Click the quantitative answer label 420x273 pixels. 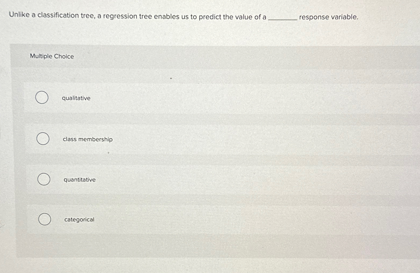(80, 180)
